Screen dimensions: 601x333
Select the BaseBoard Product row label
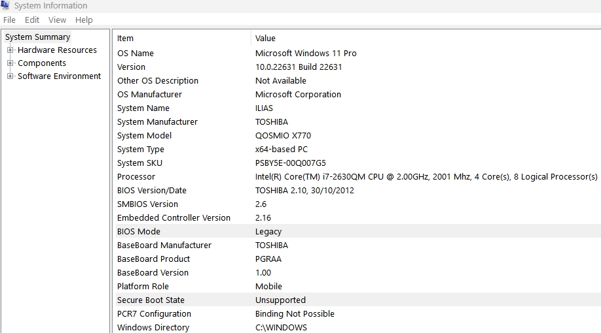(154, 259)
